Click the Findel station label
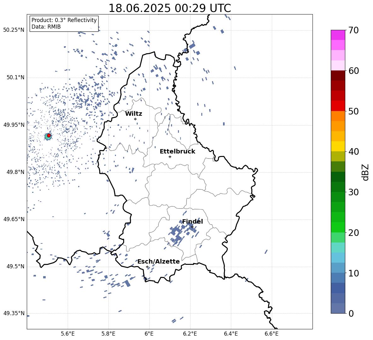This screenshot has height=340, width=373. [192, 221]
